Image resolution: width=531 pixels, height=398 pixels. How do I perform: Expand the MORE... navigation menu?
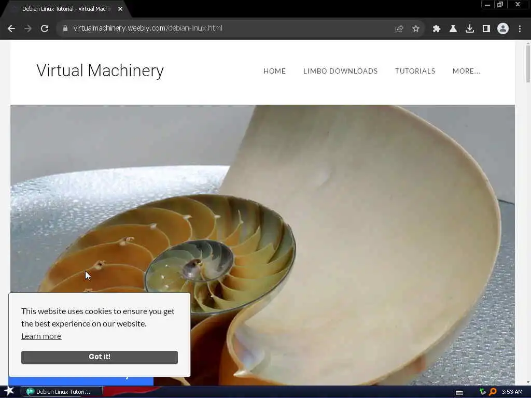pos(466,71)
